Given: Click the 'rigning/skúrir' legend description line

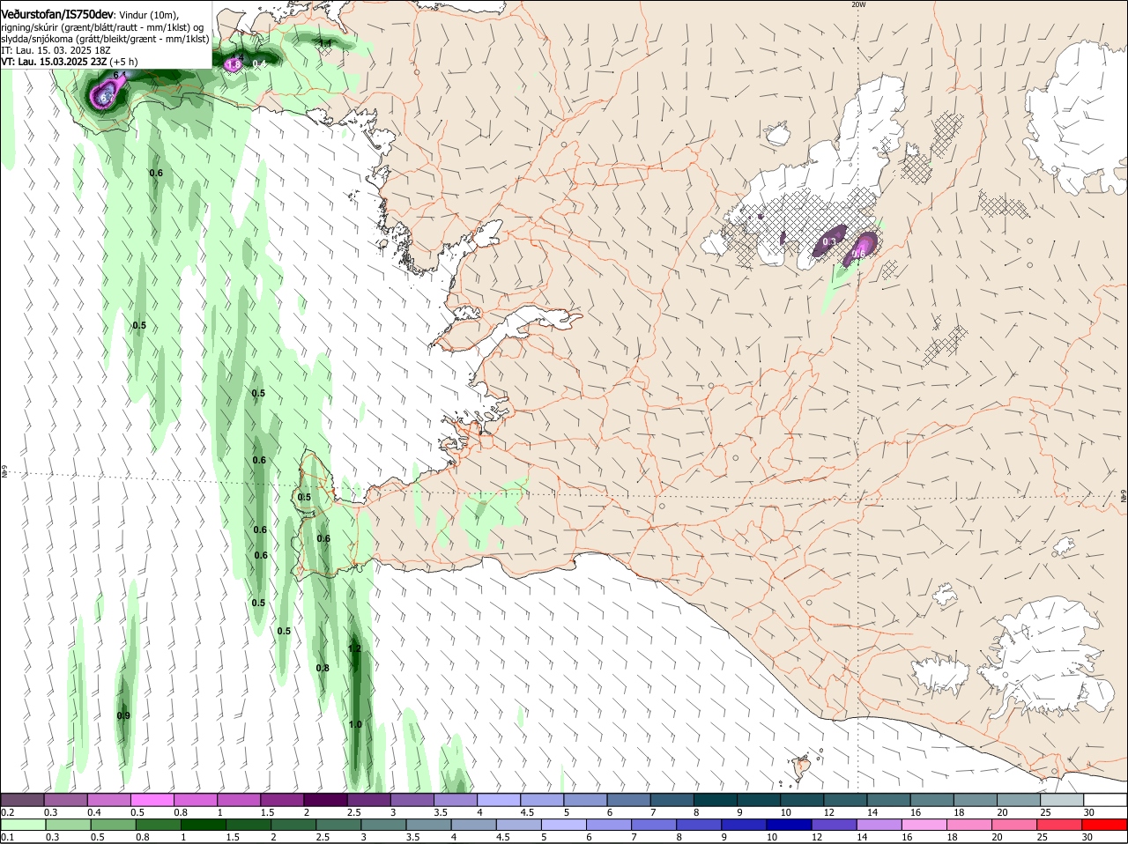Looking at the screenshot, I should tap(103, 27).
